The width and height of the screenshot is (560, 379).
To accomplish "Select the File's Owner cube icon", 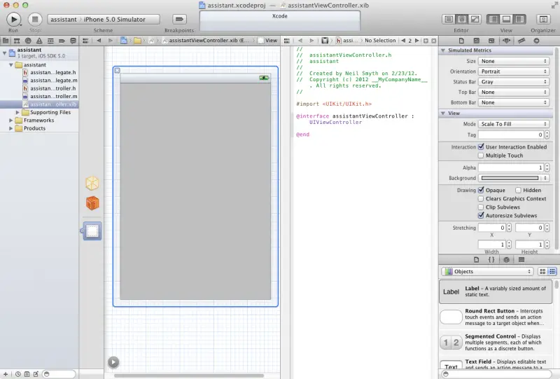I will pyautogui.click(x=92, y=184).
